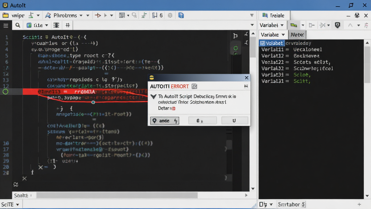
Task: Click the pin icon of the side panel
Action: pos(357,15)
